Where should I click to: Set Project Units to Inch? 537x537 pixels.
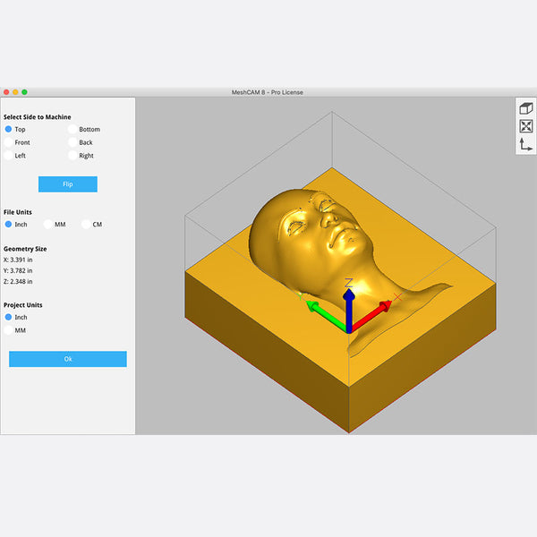[8, 317]
